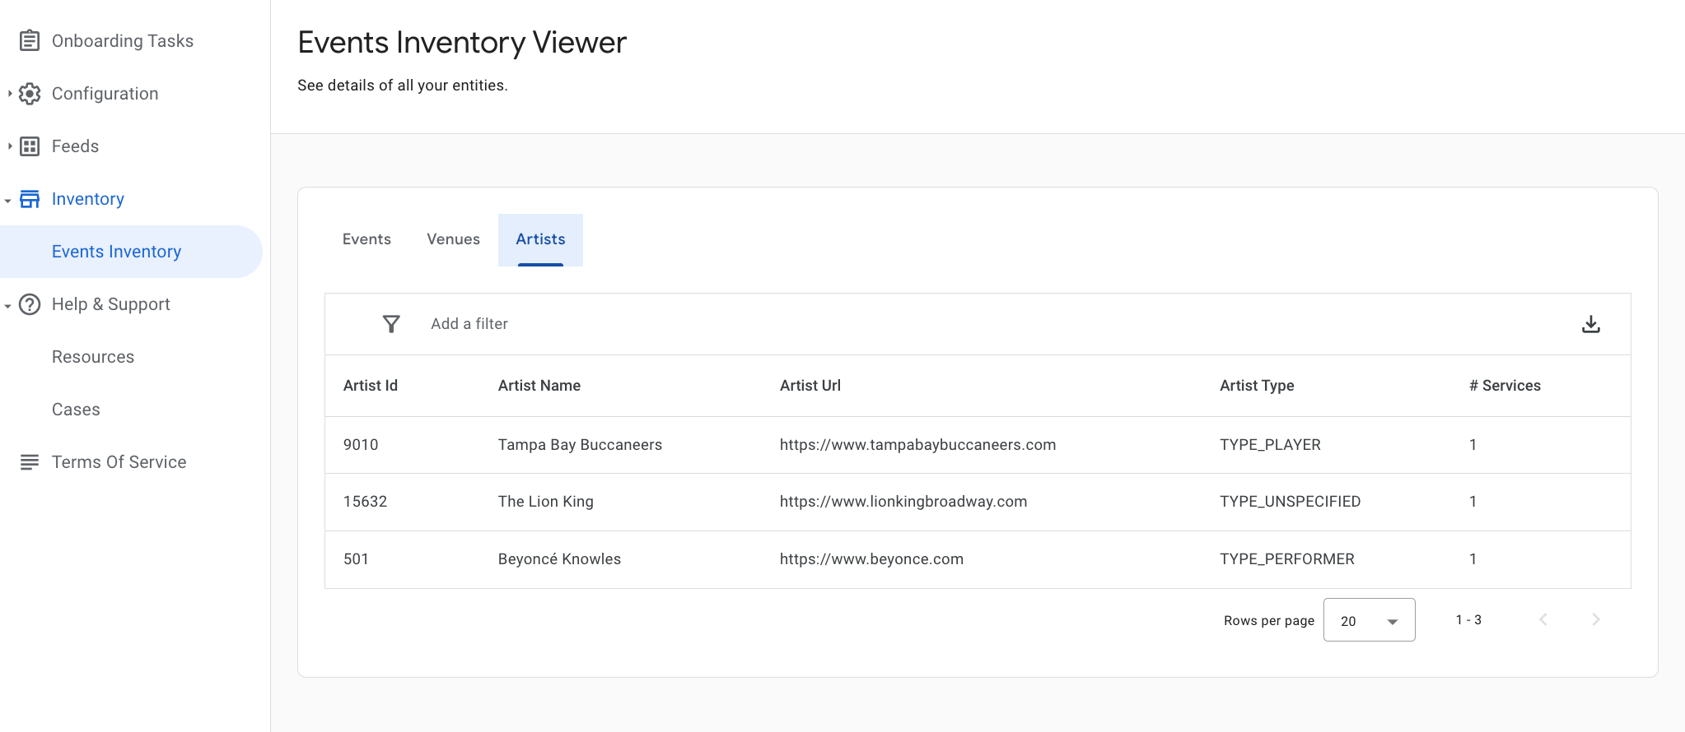The width and height of the screenshot is (1685, 732).
Task: Download the artists table data
Action: tap(1590, 324)
